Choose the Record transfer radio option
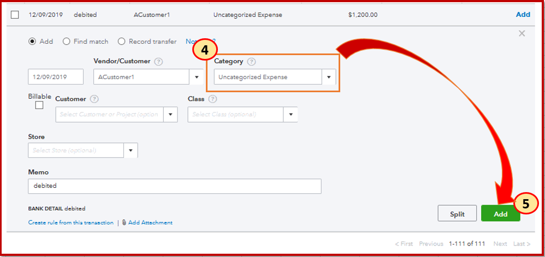 tap(122, 41)
